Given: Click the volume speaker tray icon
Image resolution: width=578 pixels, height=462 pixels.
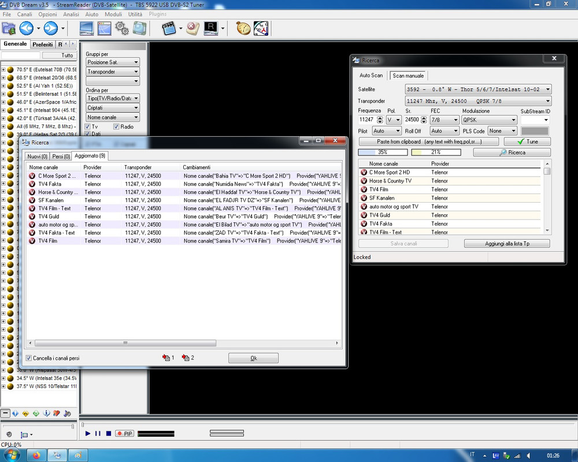Looking at the screenshot, I should pos(529,456).
